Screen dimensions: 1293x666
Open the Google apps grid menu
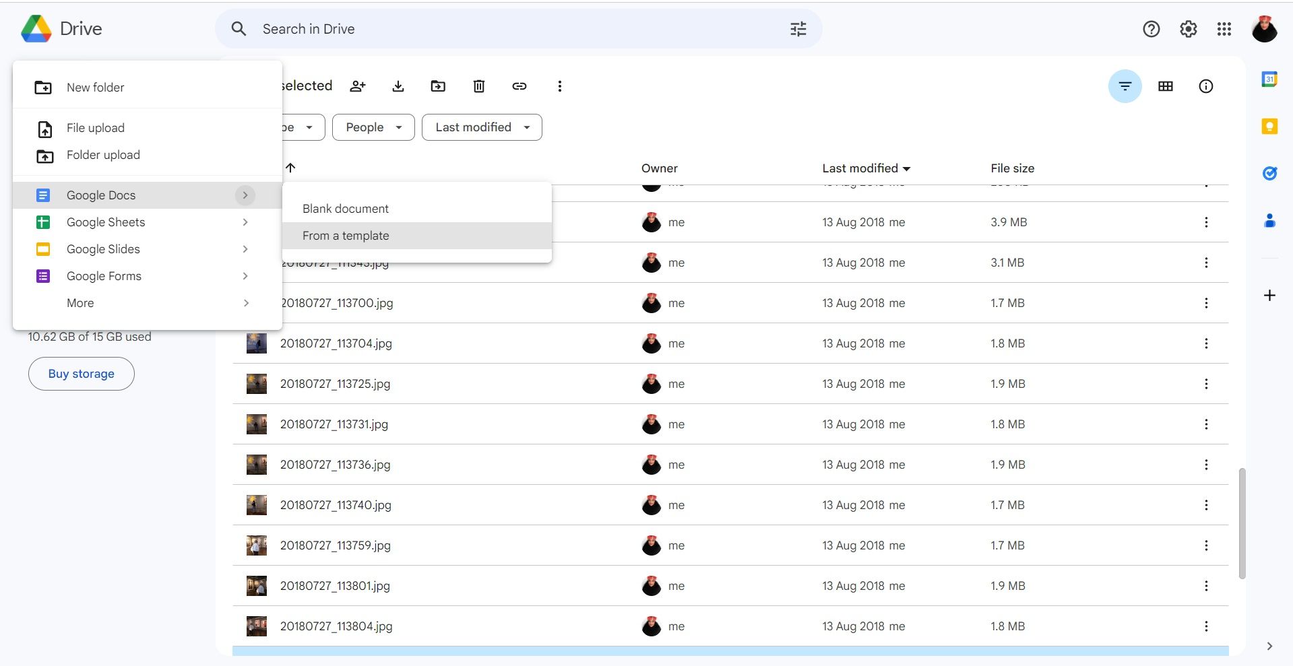click(1224, 29)
